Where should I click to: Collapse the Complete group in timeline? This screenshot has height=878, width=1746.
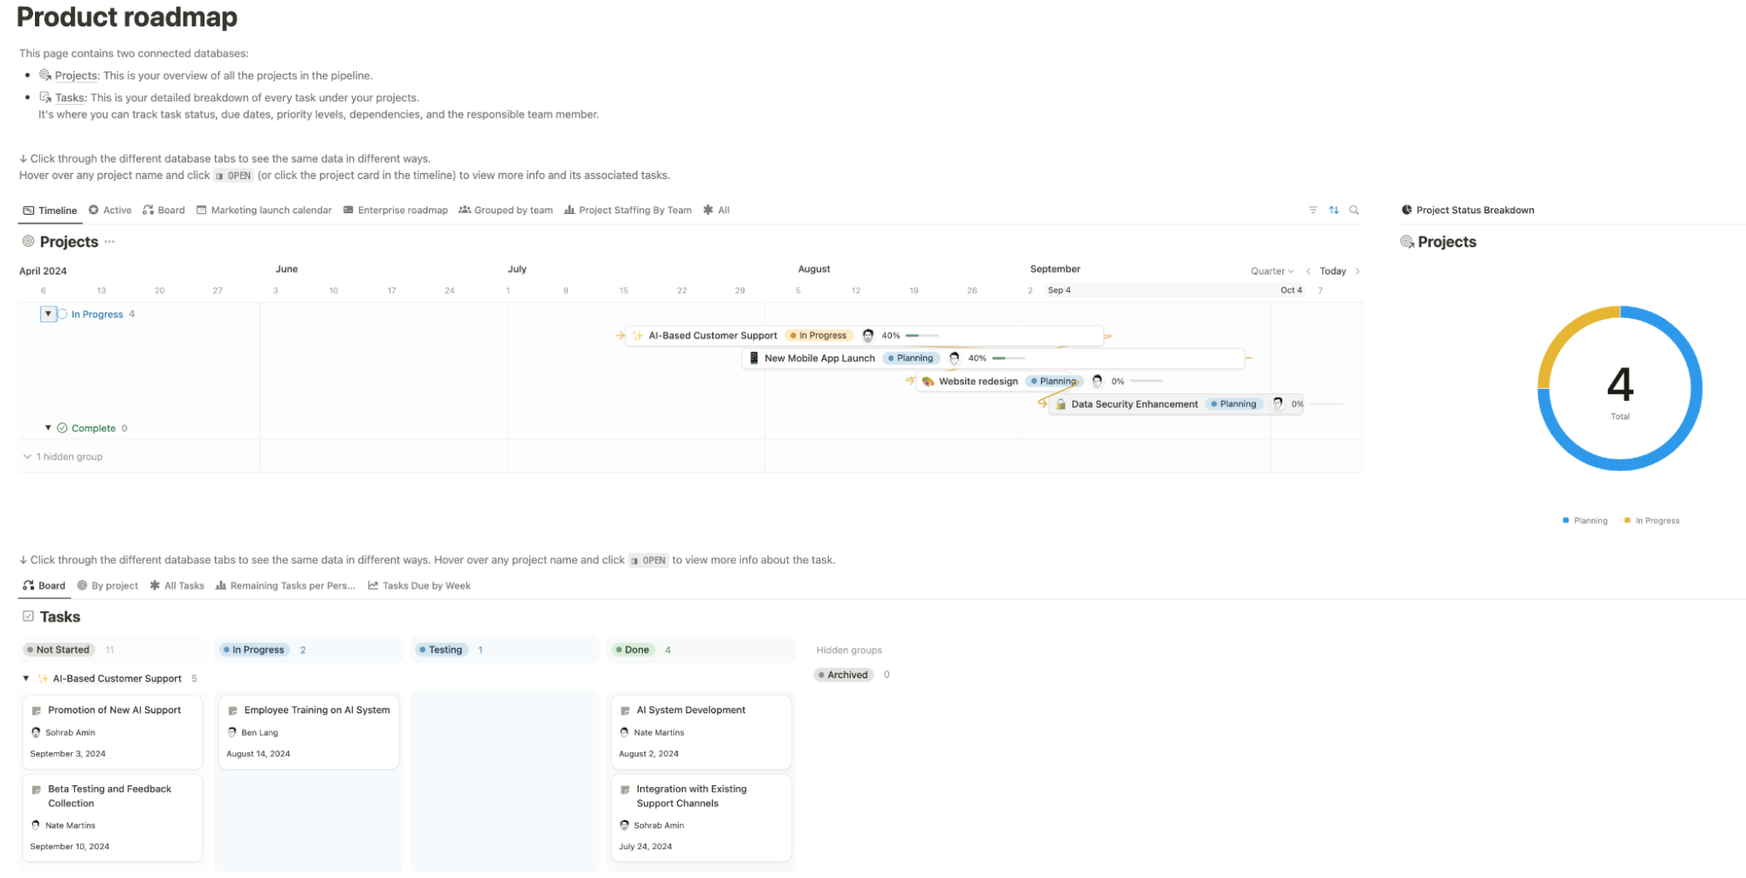coord(48,428)
